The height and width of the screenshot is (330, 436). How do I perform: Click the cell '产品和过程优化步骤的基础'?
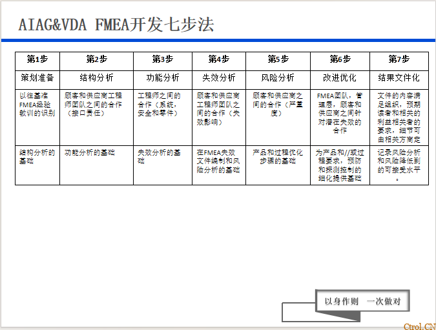[278, 165]
